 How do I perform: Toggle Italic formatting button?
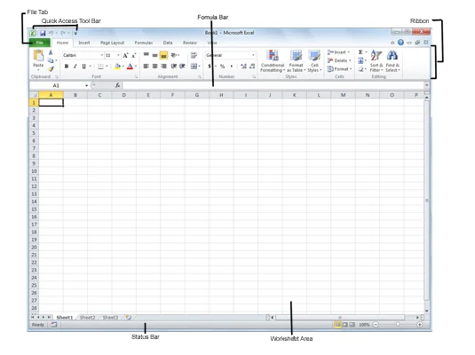tap(75, 67)
